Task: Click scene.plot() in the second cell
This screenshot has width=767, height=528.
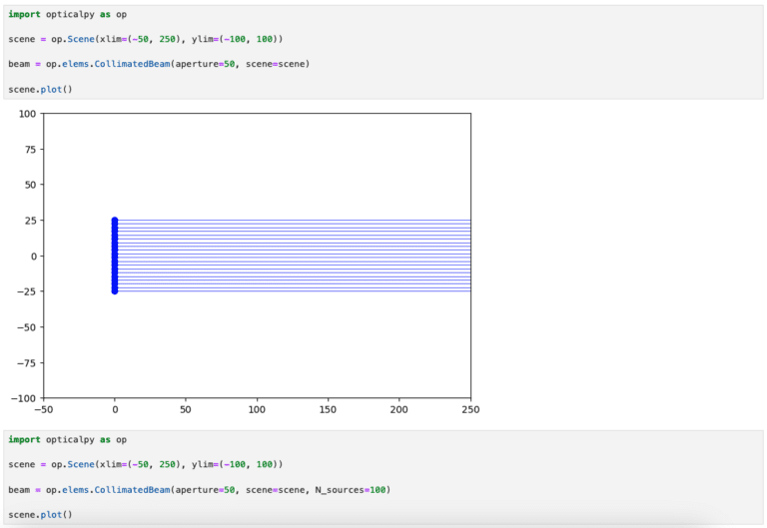Action: pos(40,514)
